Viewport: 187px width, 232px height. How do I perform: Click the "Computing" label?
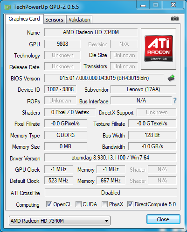coord(28,205)
